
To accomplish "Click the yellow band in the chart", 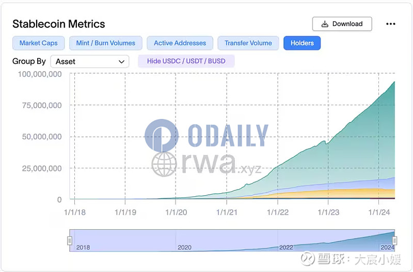I will (361, 193).
